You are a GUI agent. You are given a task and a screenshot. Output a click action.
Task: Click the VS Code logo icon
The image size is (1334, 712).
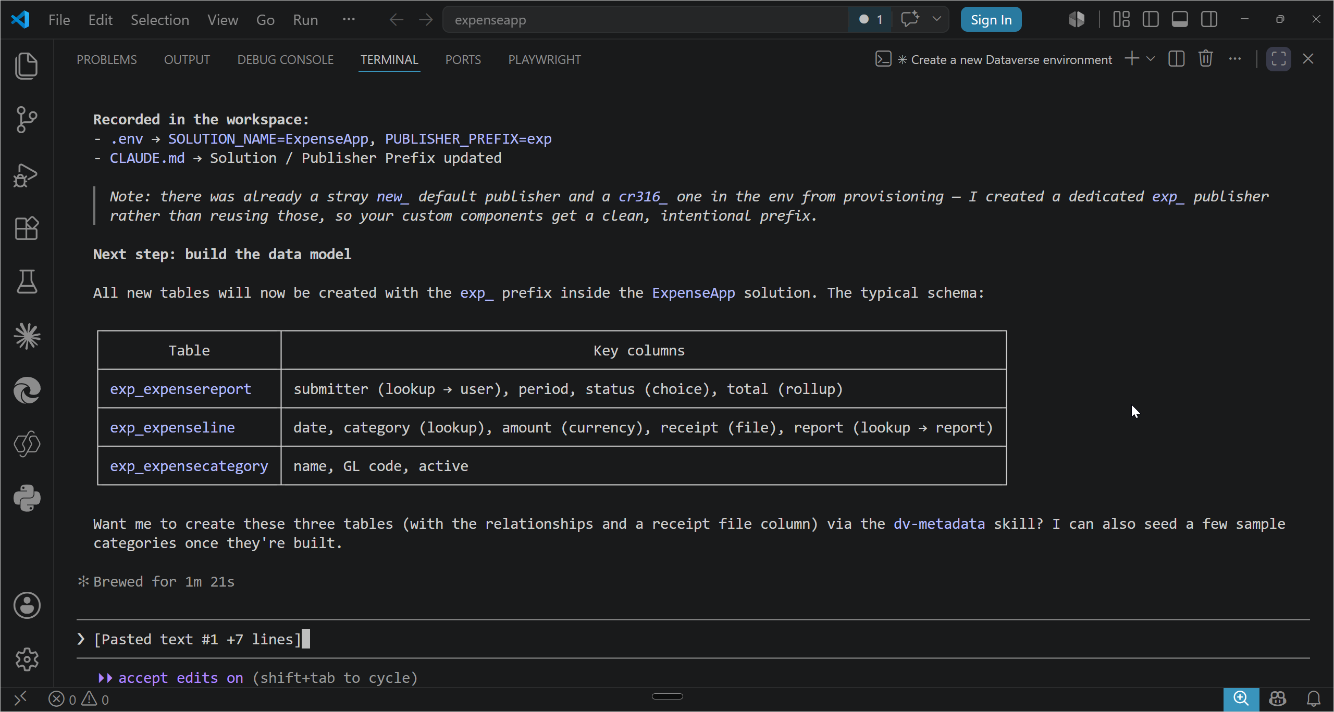pos(20,20)
